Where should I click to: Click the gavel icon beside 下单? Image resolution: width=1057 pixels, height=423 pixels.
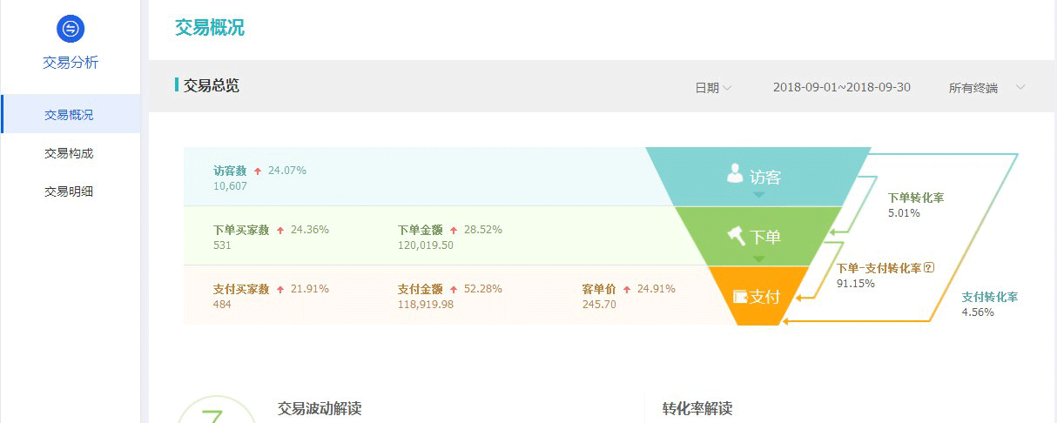pos(737,235)
